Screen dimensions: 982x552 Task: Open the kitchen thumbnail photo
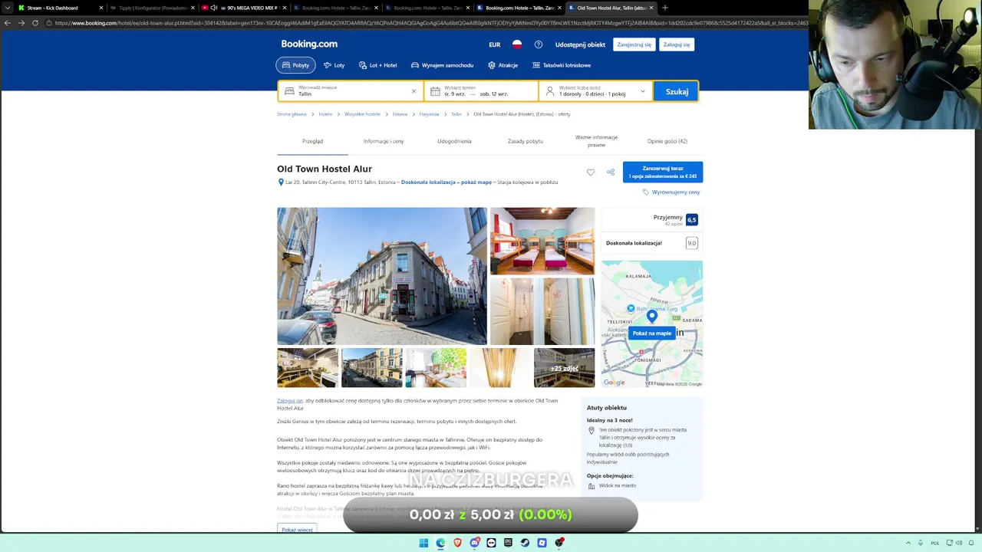[308, 368]
